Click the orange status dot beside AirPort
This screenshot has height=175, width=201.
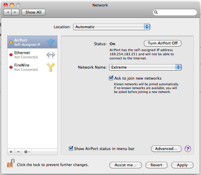point(11,42)
